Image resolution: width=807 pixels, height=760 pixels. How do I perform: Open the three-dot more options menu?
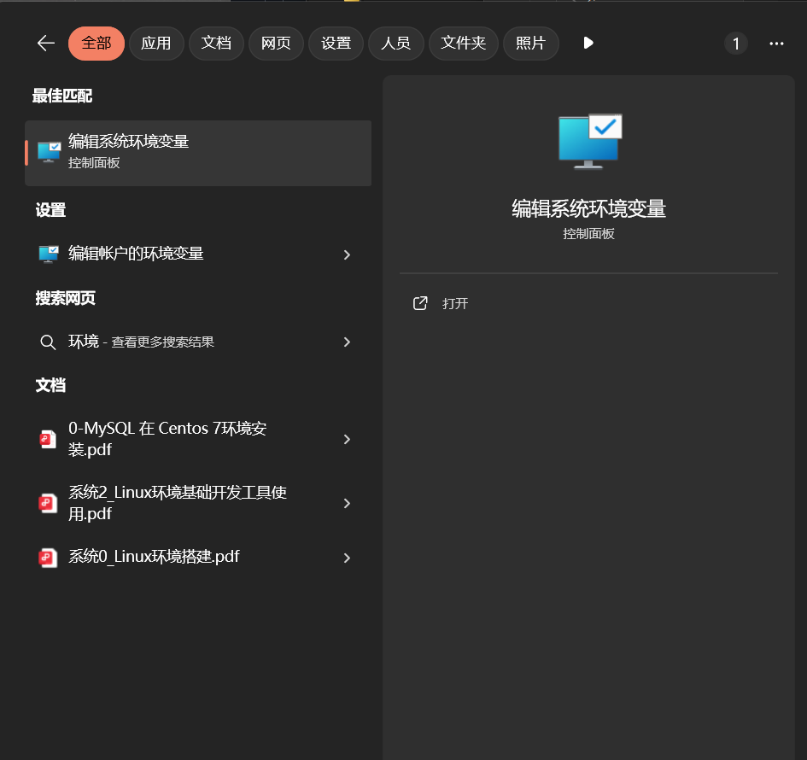click(776, 44)
